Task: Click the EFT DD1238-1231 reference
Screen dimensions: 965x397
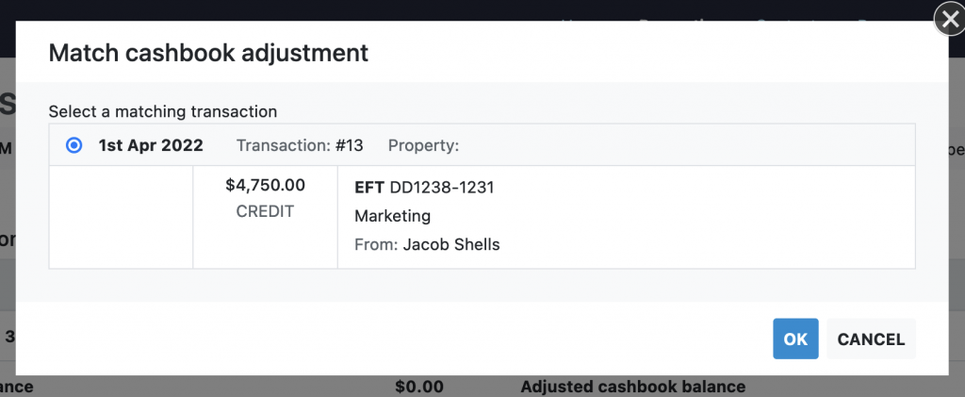Action: click(424, 188)
